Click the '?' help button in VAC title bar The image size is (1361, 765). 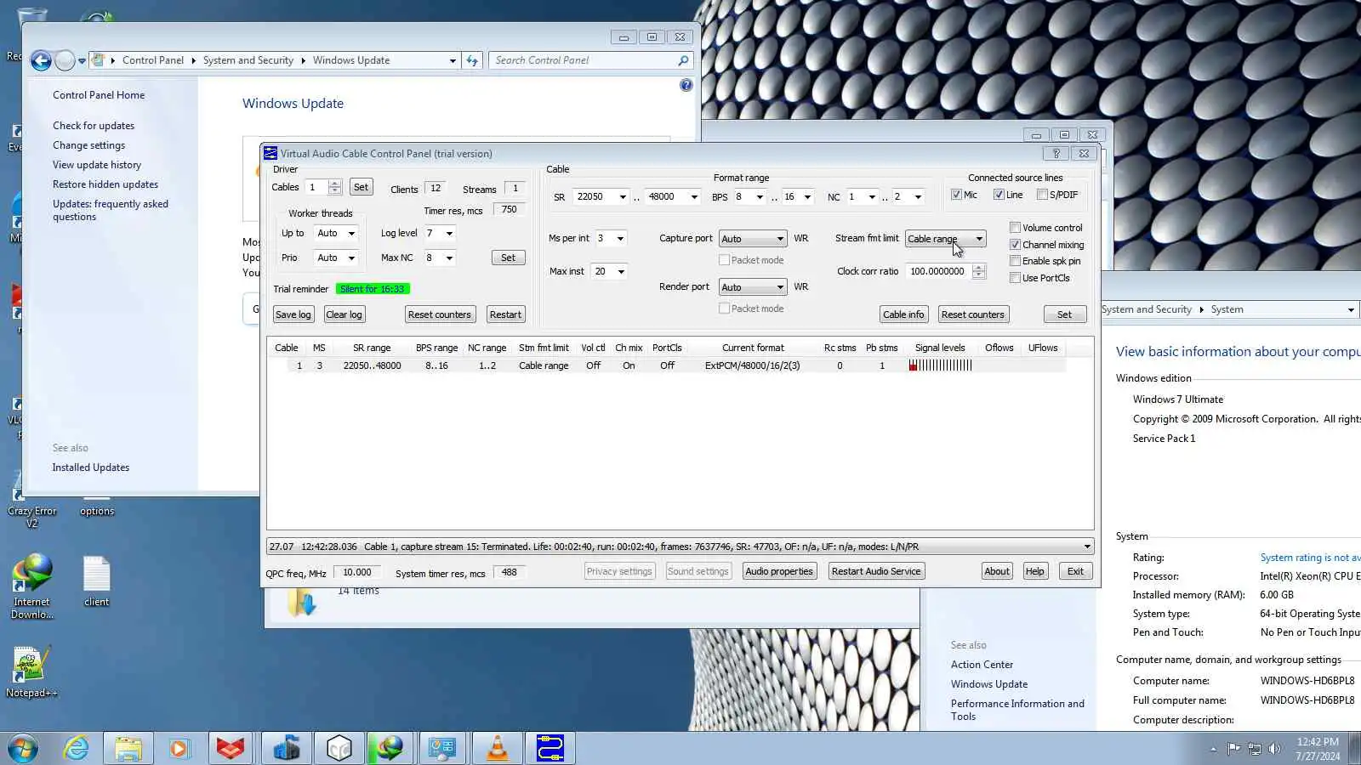1056,153
